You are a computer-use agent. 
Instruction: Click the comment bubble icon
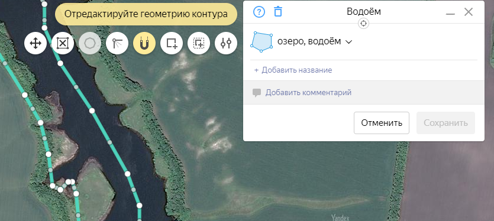point(257,93)
